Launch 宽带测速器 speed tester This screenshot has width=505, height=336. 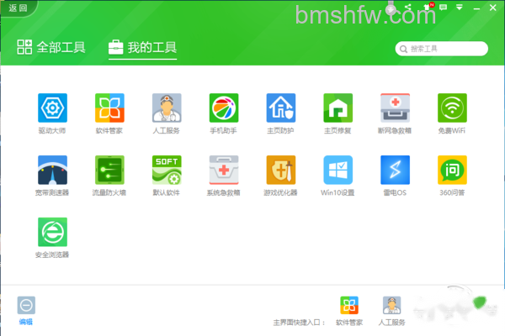click(52, 170)
